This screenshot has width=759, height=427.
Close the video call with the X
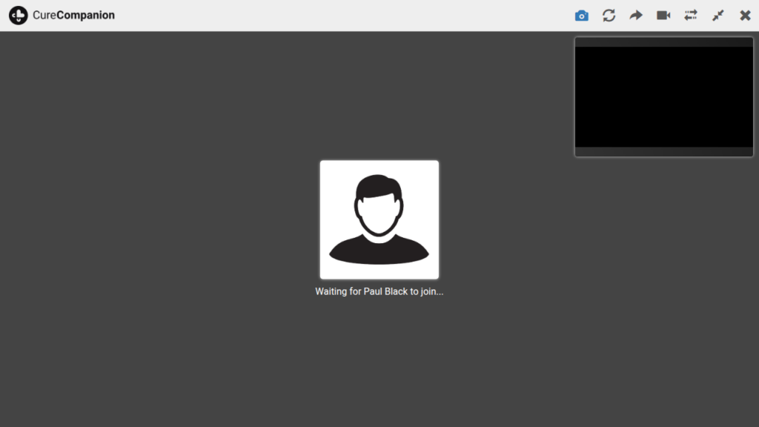tap(745, 16)
